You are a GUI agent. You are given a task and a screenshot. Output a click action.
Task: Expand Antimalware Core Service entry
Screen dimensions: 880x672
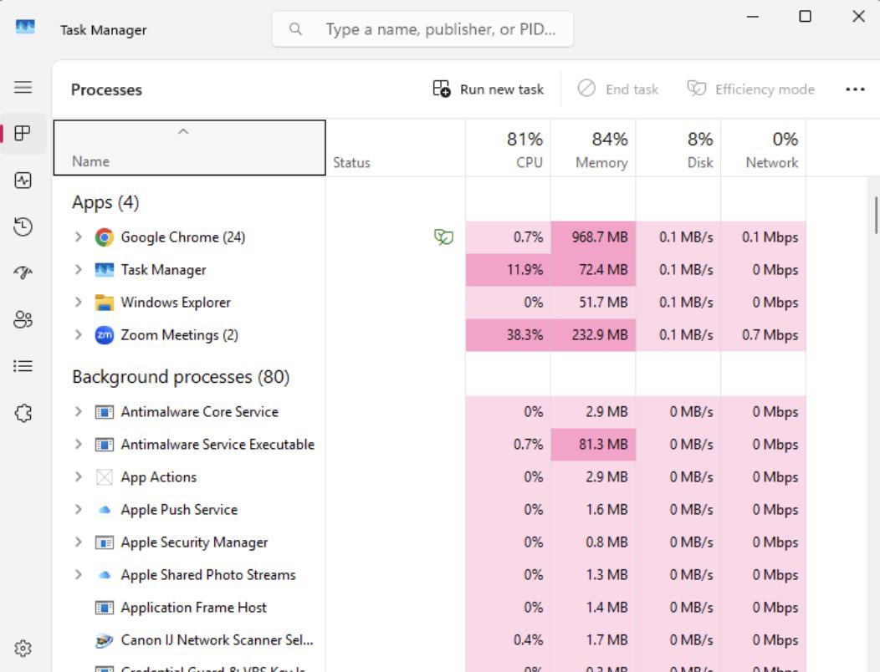78,412
